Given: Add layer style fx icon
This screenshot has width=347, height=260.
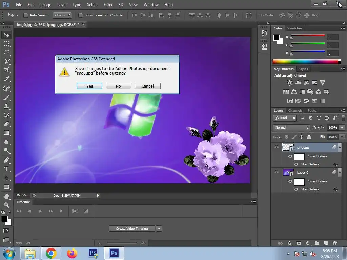Looking at the screenshot, I should (290, 243).
